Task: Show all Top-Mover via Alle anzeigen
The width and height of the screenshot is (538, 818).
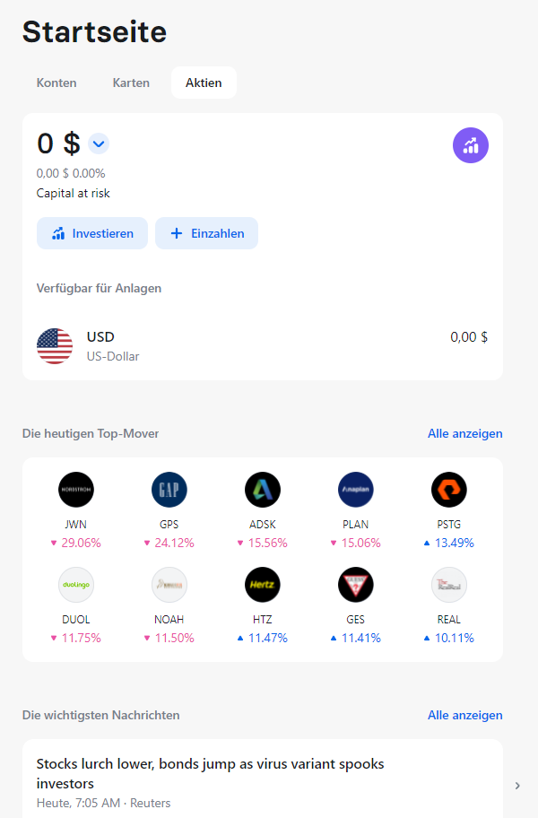Action: click(465, 433)
